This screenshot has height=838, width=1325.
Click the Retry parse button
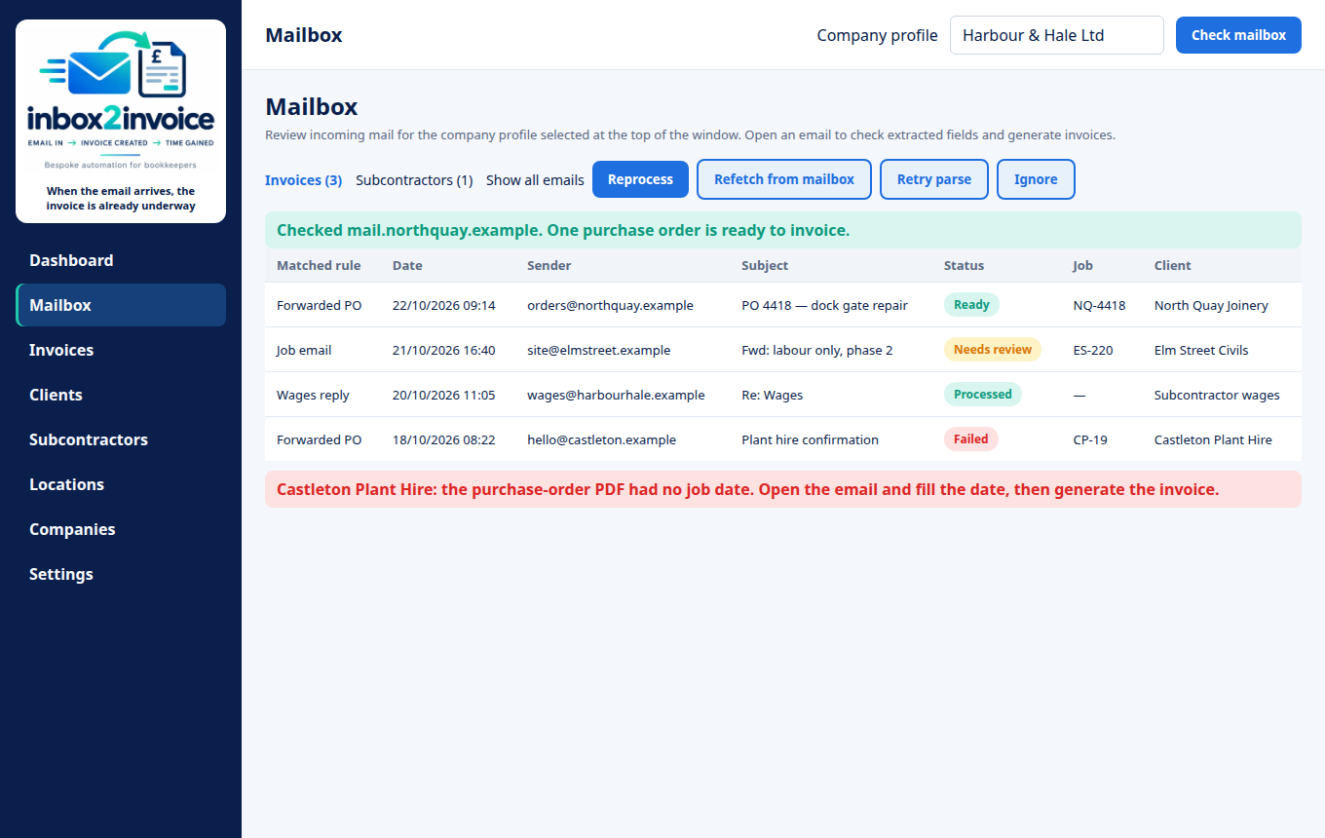click(x=934, y=179)
